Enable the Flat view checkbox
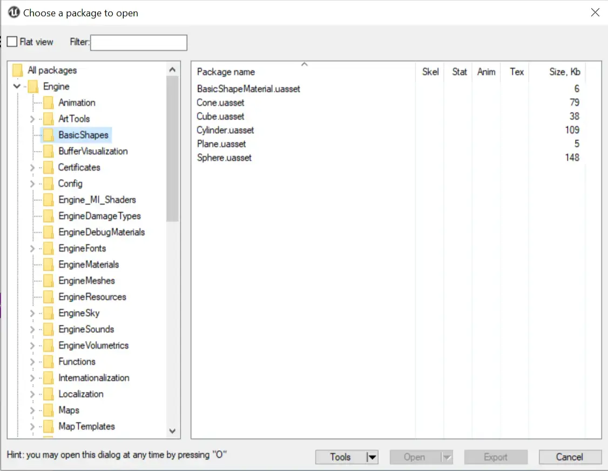The image size is (608, 471). [12, 42]
